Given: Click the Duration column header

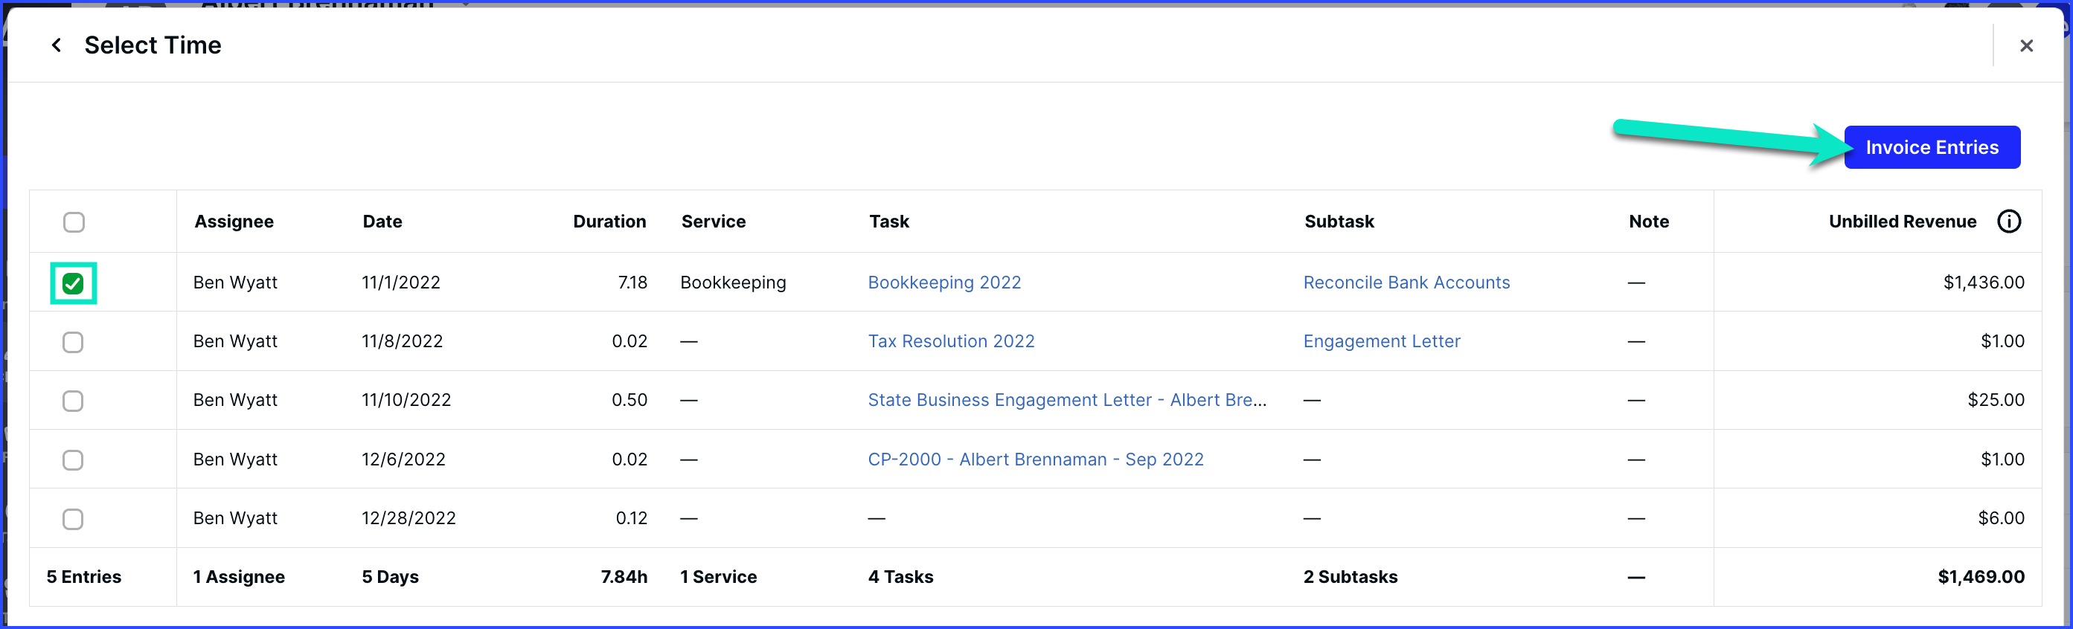Looking at the screenshot, I should pos(609,222).
